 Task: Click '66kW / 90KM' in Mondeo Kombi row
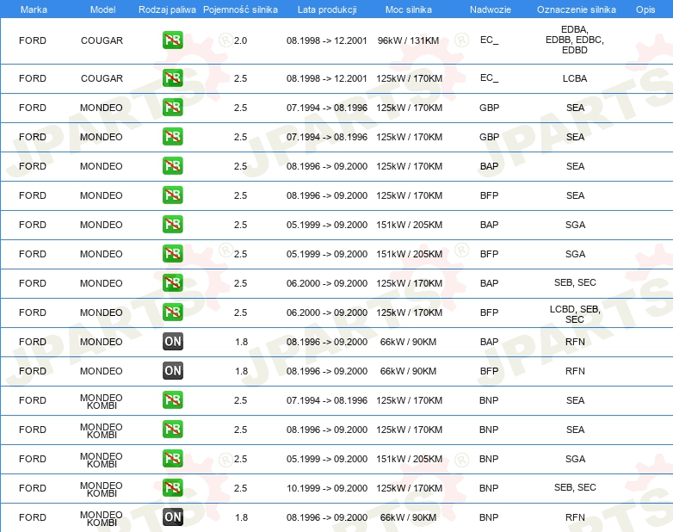pos(408,517)
